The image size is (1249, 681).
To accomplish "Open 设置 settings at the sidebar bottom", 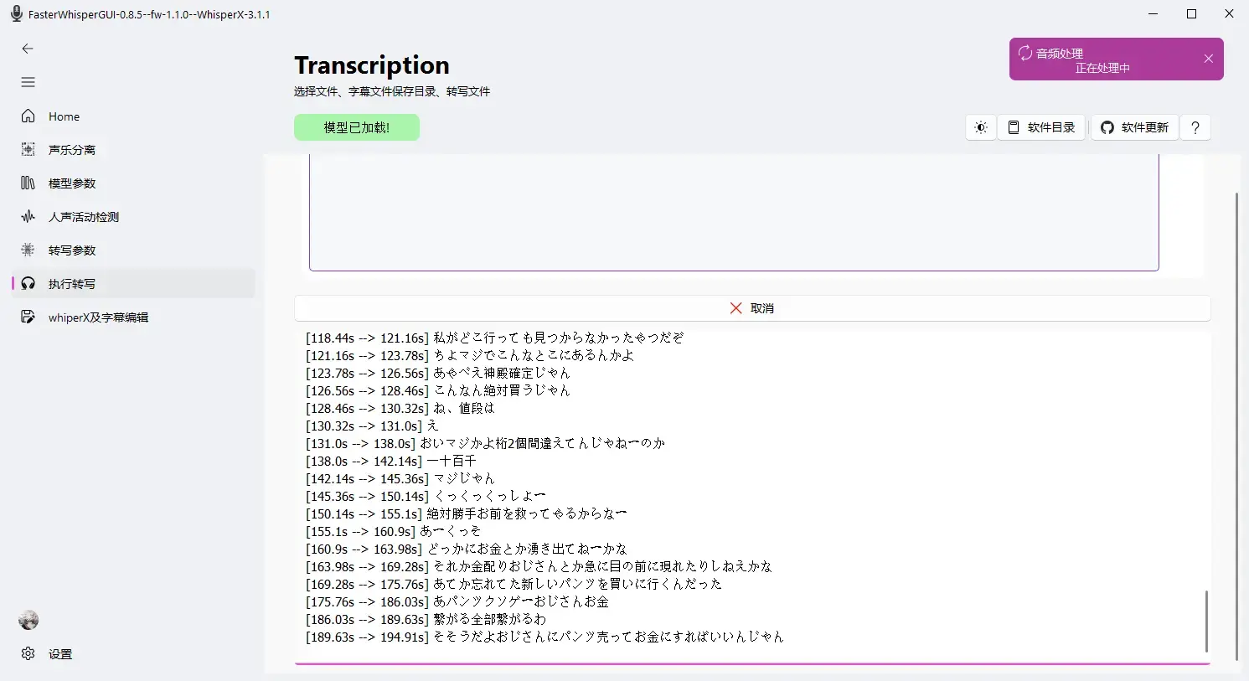I will pos(59,654).
